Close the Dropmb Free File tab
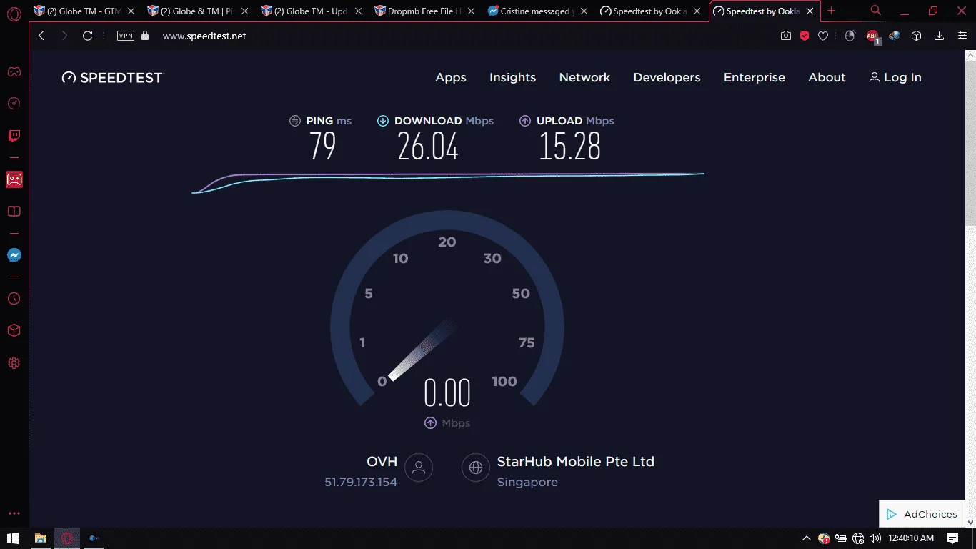Screen dimensions: 976x549 [x=471, y=11]
